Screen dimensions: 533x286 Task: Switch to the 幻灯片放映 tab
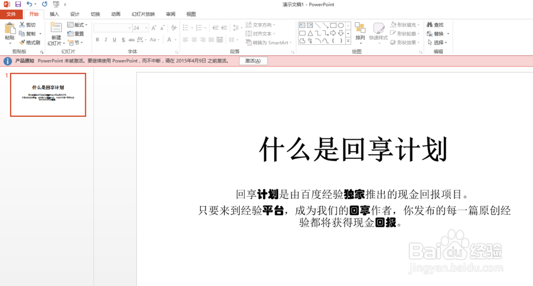pyautogui.click(x=143, y=14)
